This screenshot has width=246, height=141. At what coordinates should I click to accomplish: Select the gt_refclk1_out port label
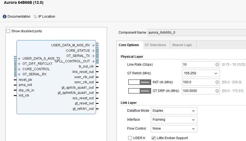83,109
